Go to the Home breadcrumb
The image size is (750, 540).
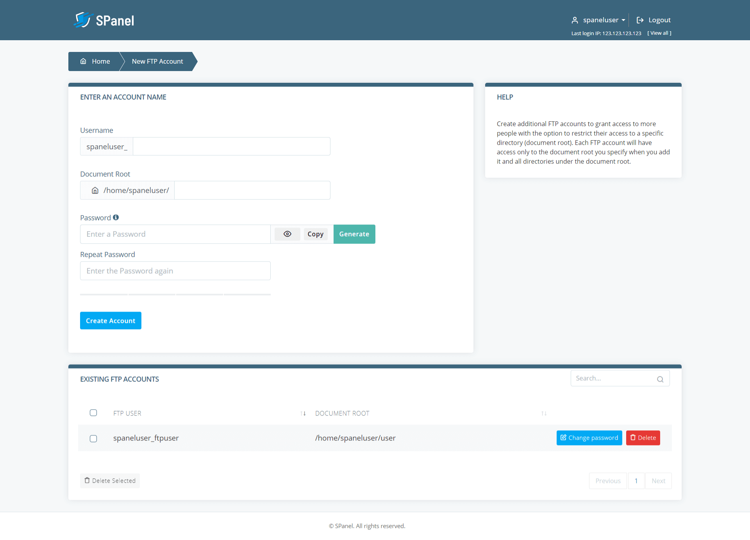(x=95, y=61)
